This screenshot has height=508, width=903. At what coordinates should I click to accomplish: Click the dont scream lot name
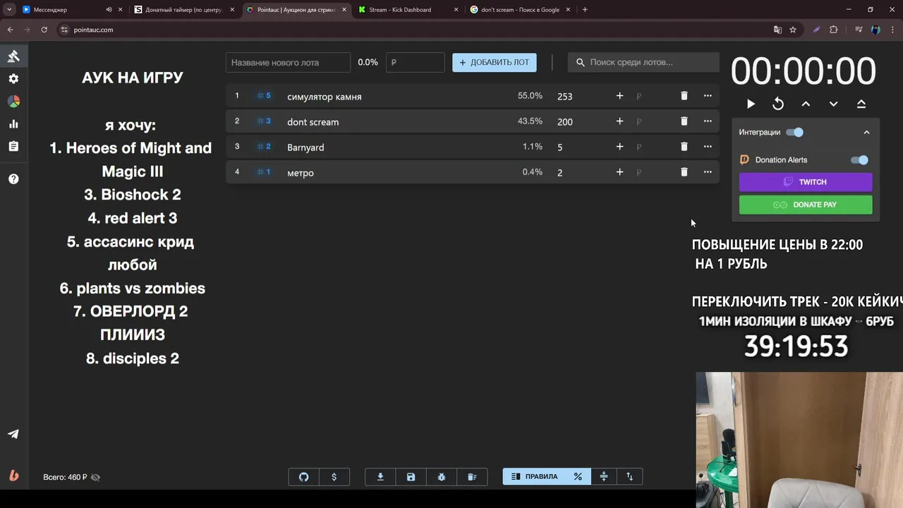click(x=313, y=122)
